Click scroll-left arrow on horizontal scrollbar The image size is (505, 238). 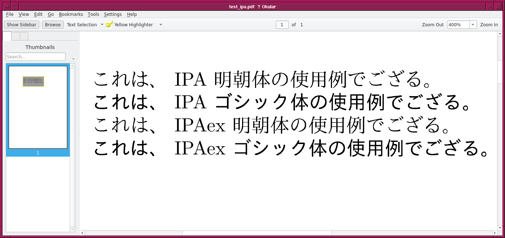(x=82, y=233)
